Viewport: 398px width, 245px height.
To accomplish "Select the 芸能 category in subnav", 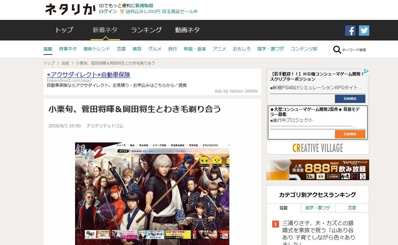I will pyautogui.click(x=48, y=49).
